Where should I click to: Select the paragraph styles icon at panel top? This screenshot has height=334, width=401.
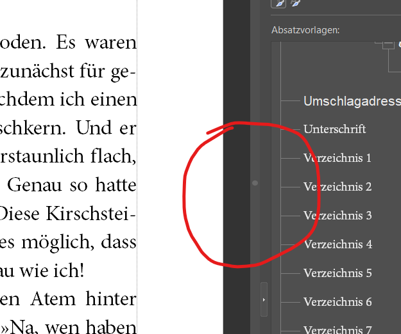(280, 3)
